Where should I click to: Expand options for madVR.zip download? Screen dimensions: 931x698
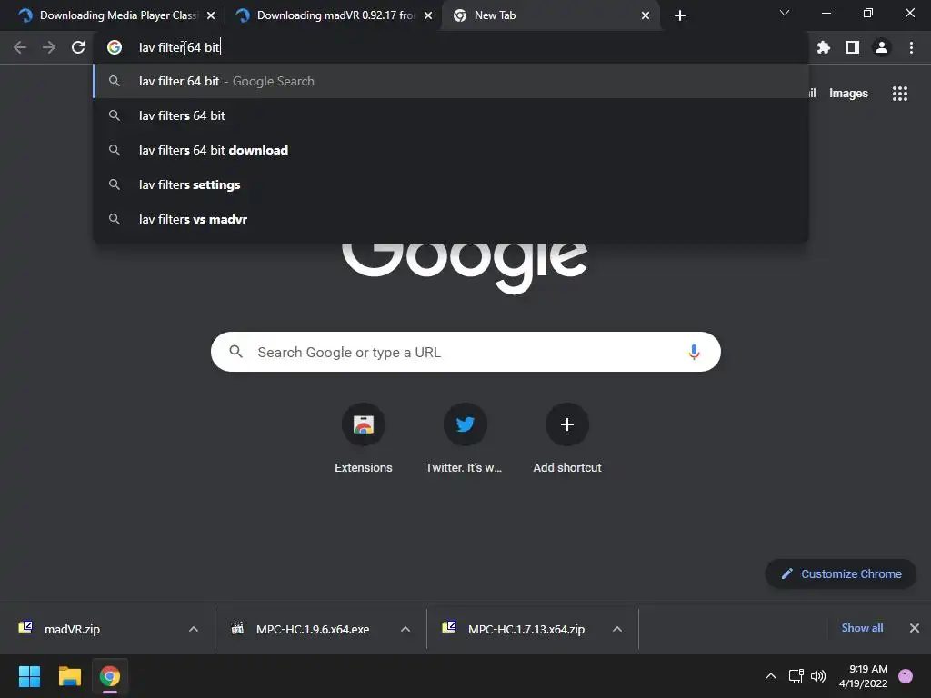194,629
